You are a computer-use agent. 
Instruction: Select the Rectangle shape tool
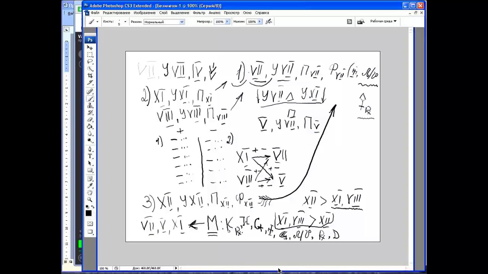tap(90, 170)
